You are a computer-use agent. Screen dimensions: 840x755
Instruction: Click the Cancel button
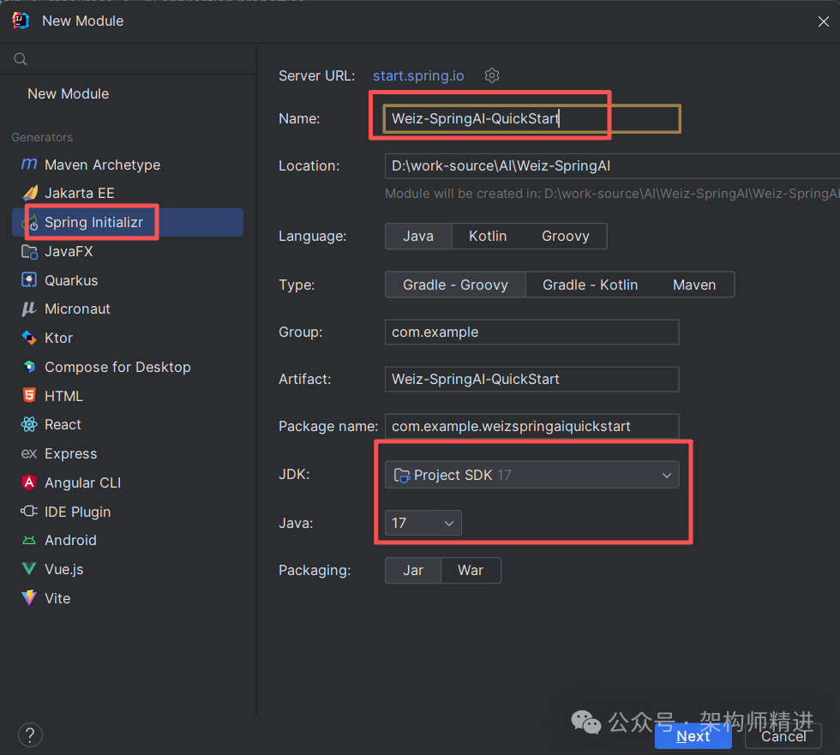click(783, 736)
